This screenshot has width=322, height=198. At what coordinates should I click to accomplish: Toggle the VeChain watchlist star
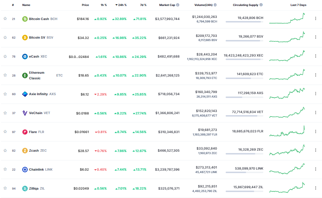click(x=5, y=113)
